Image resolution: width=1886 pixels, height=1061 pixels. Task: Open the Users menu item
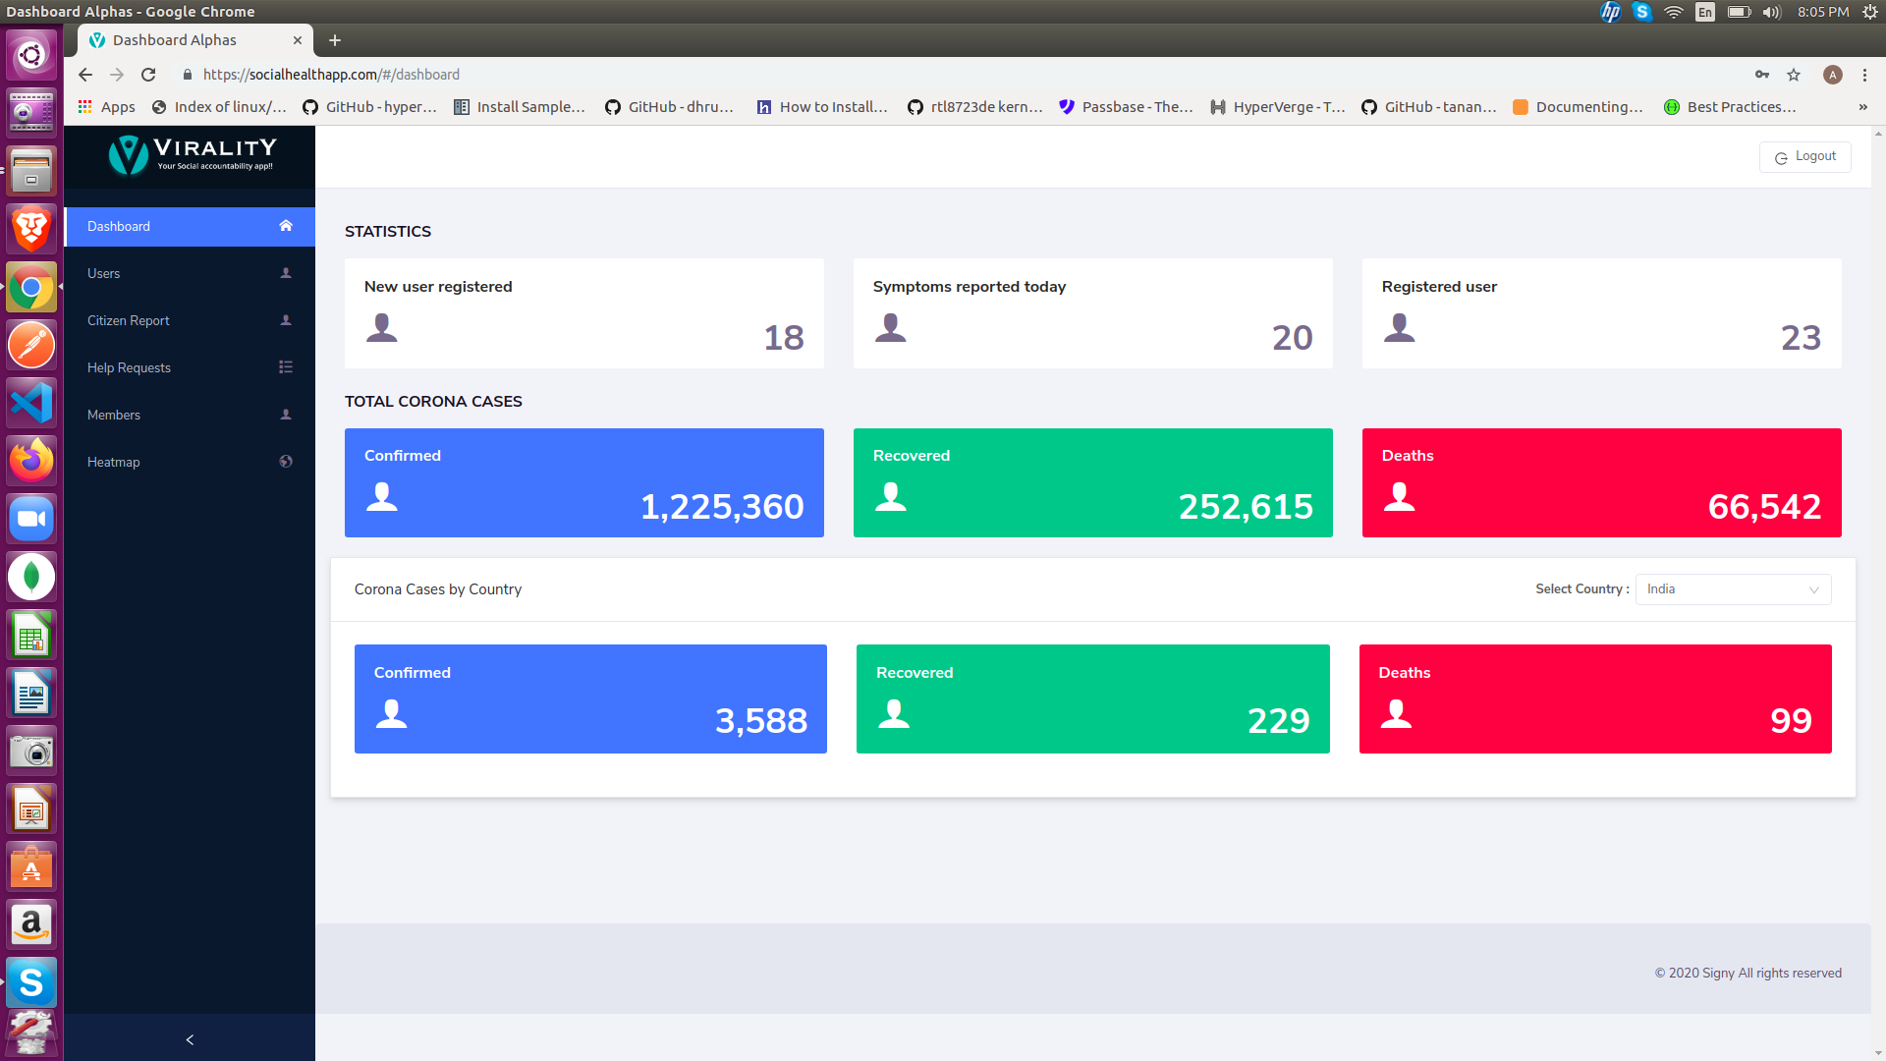tap(104, 273)
